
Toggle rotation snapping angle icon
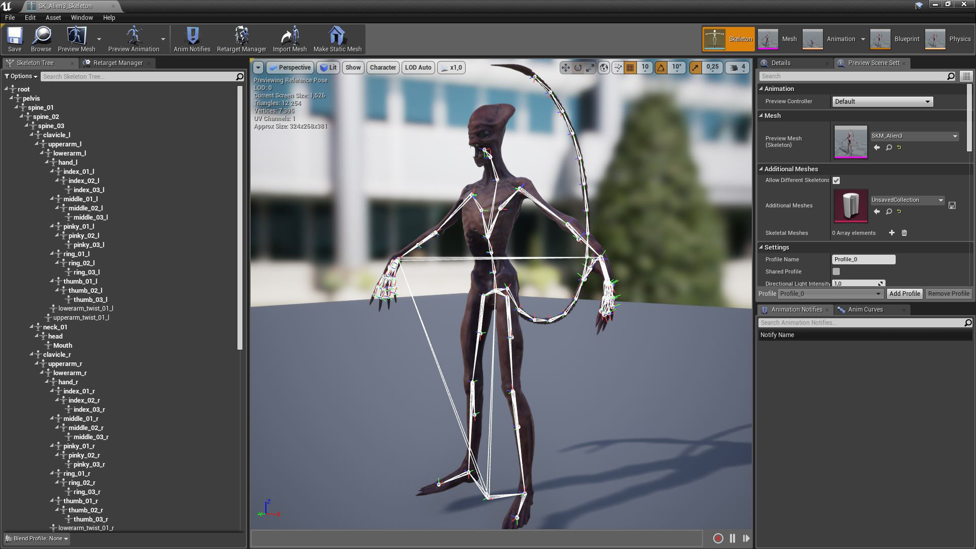(661, 68)
